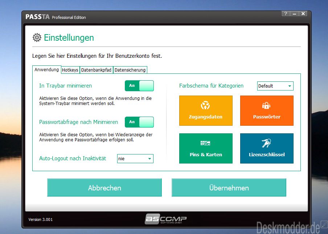
Task: Open the Datensicherung tab
Action: coord(130,70)
